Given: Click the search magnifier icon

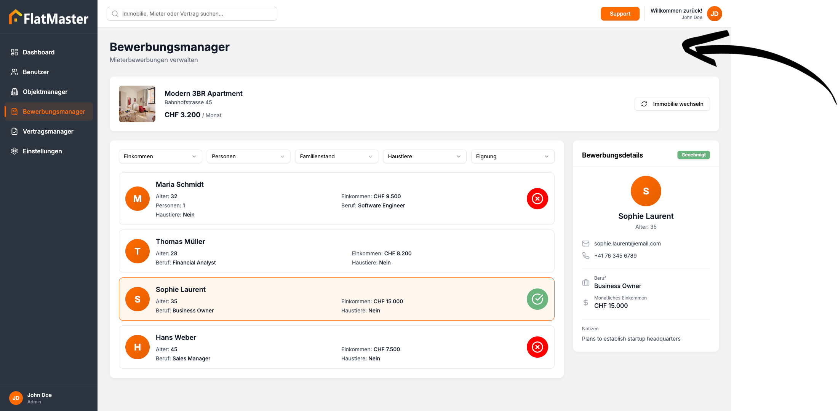Looking at the screenshot, I should pos(115,14).
